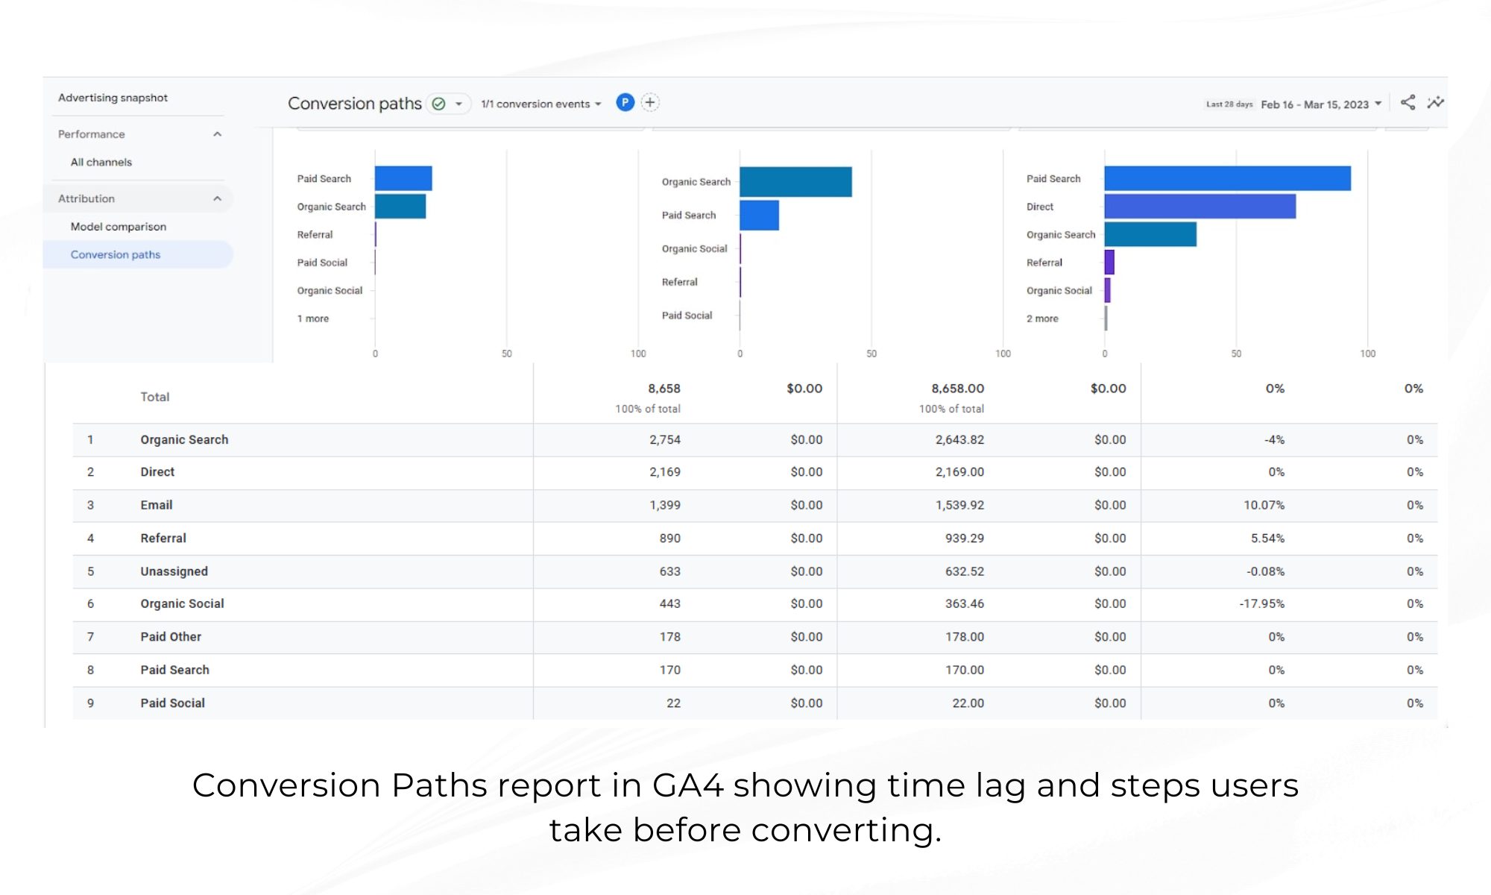Viewport: 1491px width, 895px height.
Task: Select All channels in sidebar
Action: (101, 162)
